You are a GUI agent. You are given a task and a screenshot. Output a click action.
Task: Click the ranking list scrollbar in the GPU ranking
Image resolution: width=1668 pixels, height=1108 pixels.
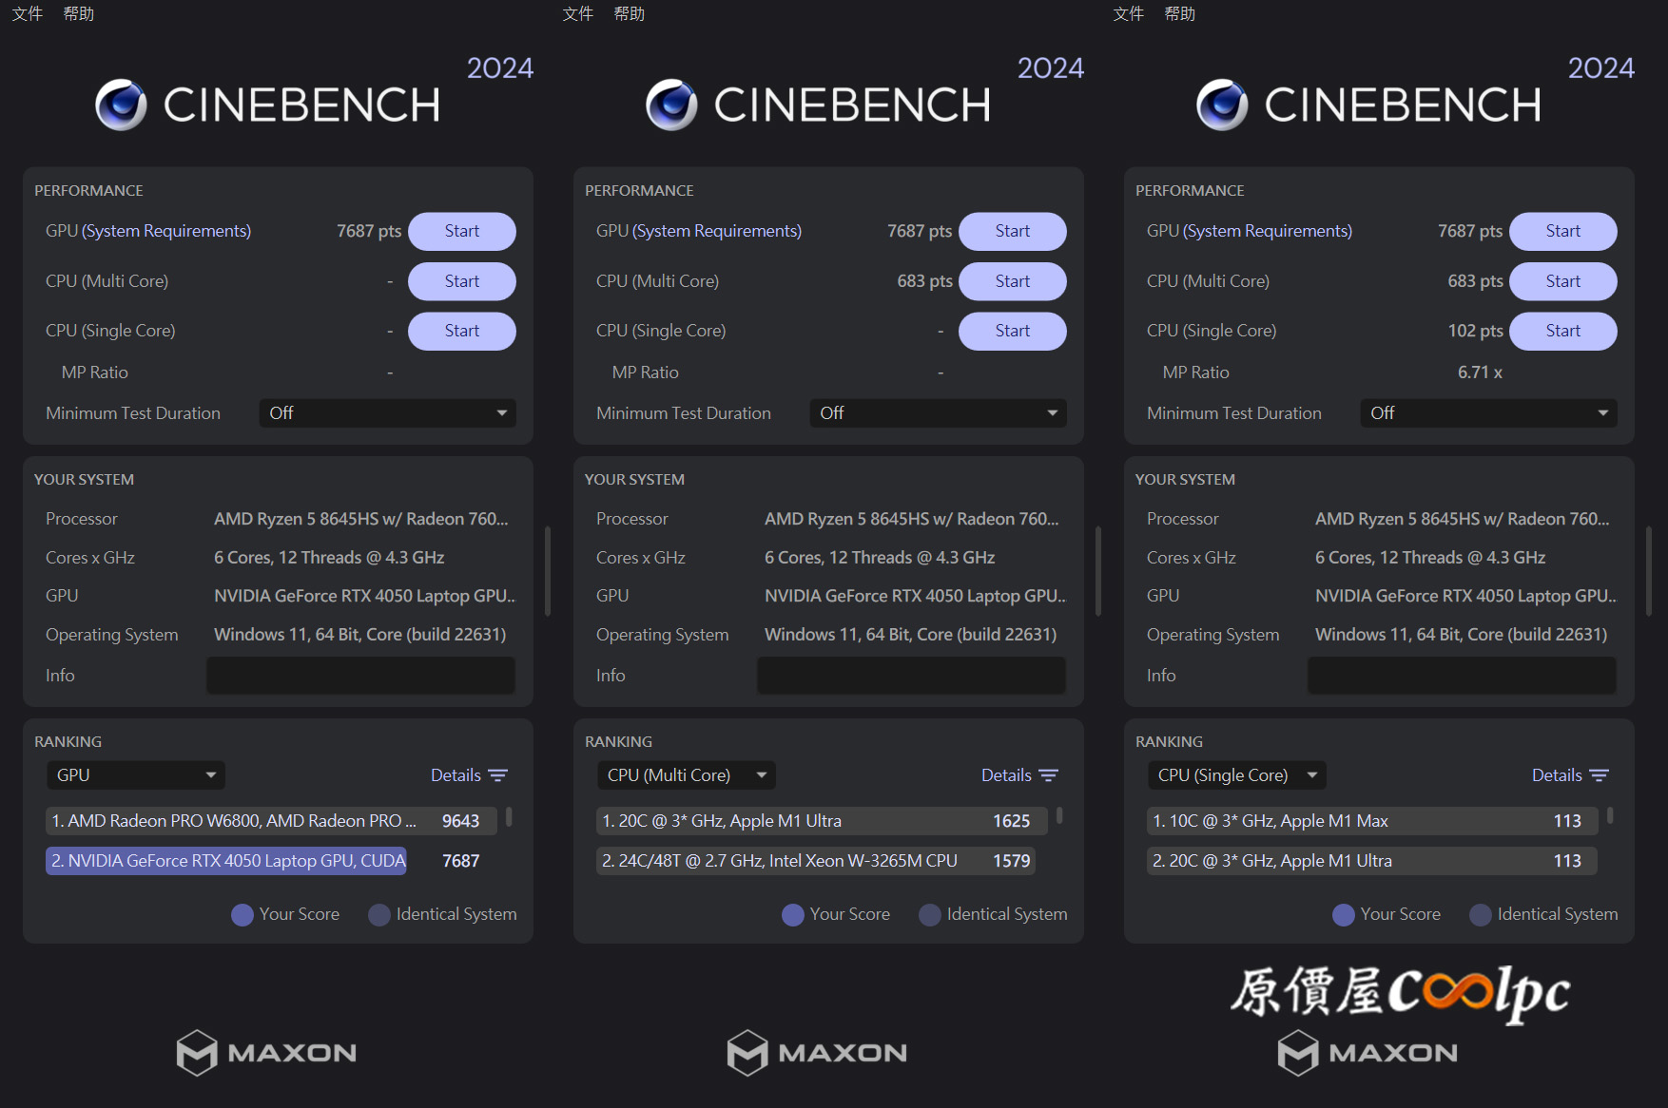click(509, 816)
